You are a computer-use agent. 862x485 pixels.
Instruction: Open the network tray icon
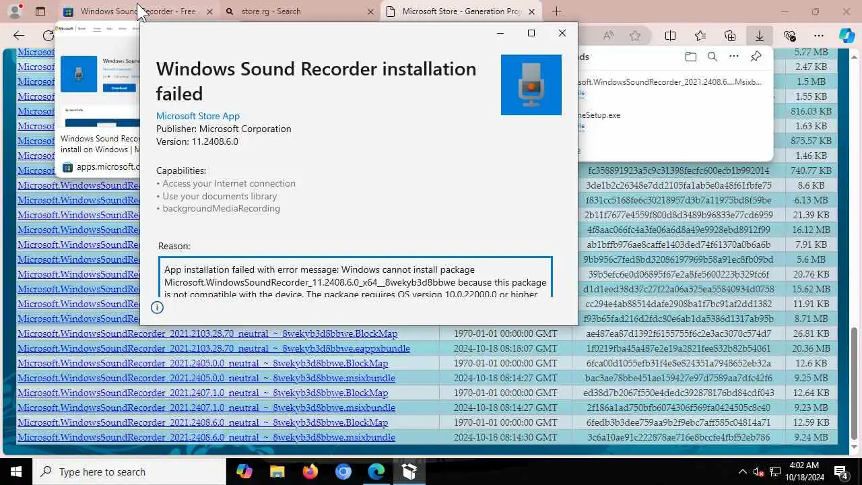tap(774, 472)
